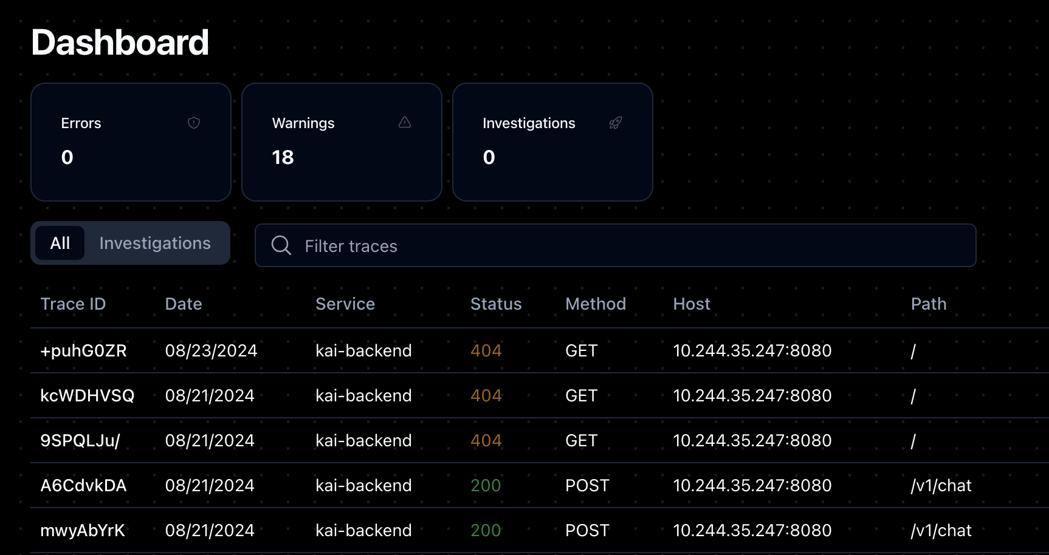Open trace A6CdvkDA

[x=83, y=485]
